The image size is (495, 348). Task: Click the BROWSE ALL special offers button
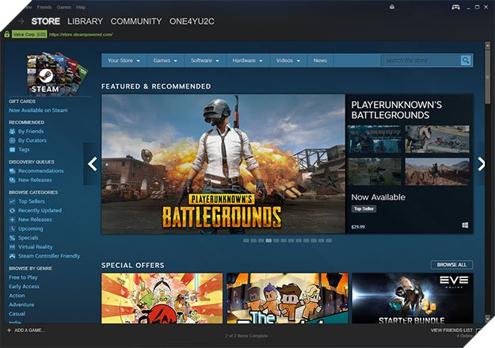[451, 265]
